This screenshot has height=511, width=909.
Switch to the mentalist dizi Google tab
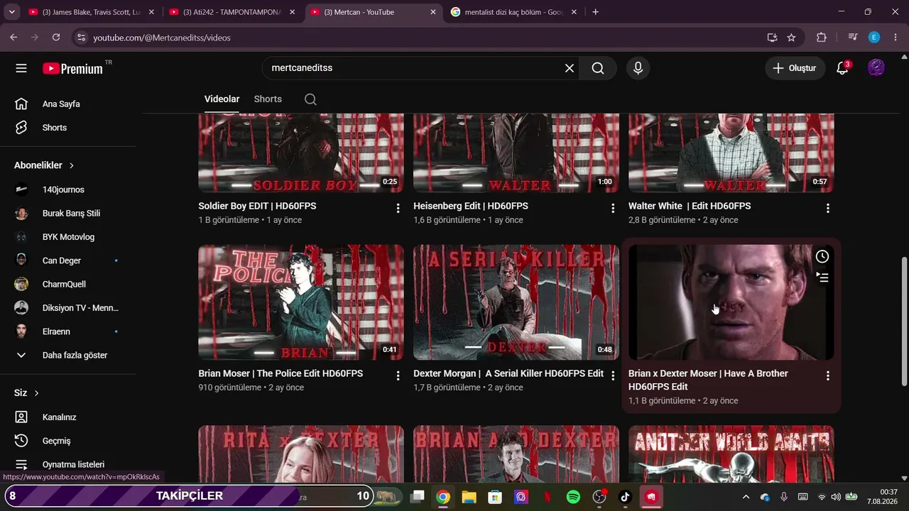point(513,12)
